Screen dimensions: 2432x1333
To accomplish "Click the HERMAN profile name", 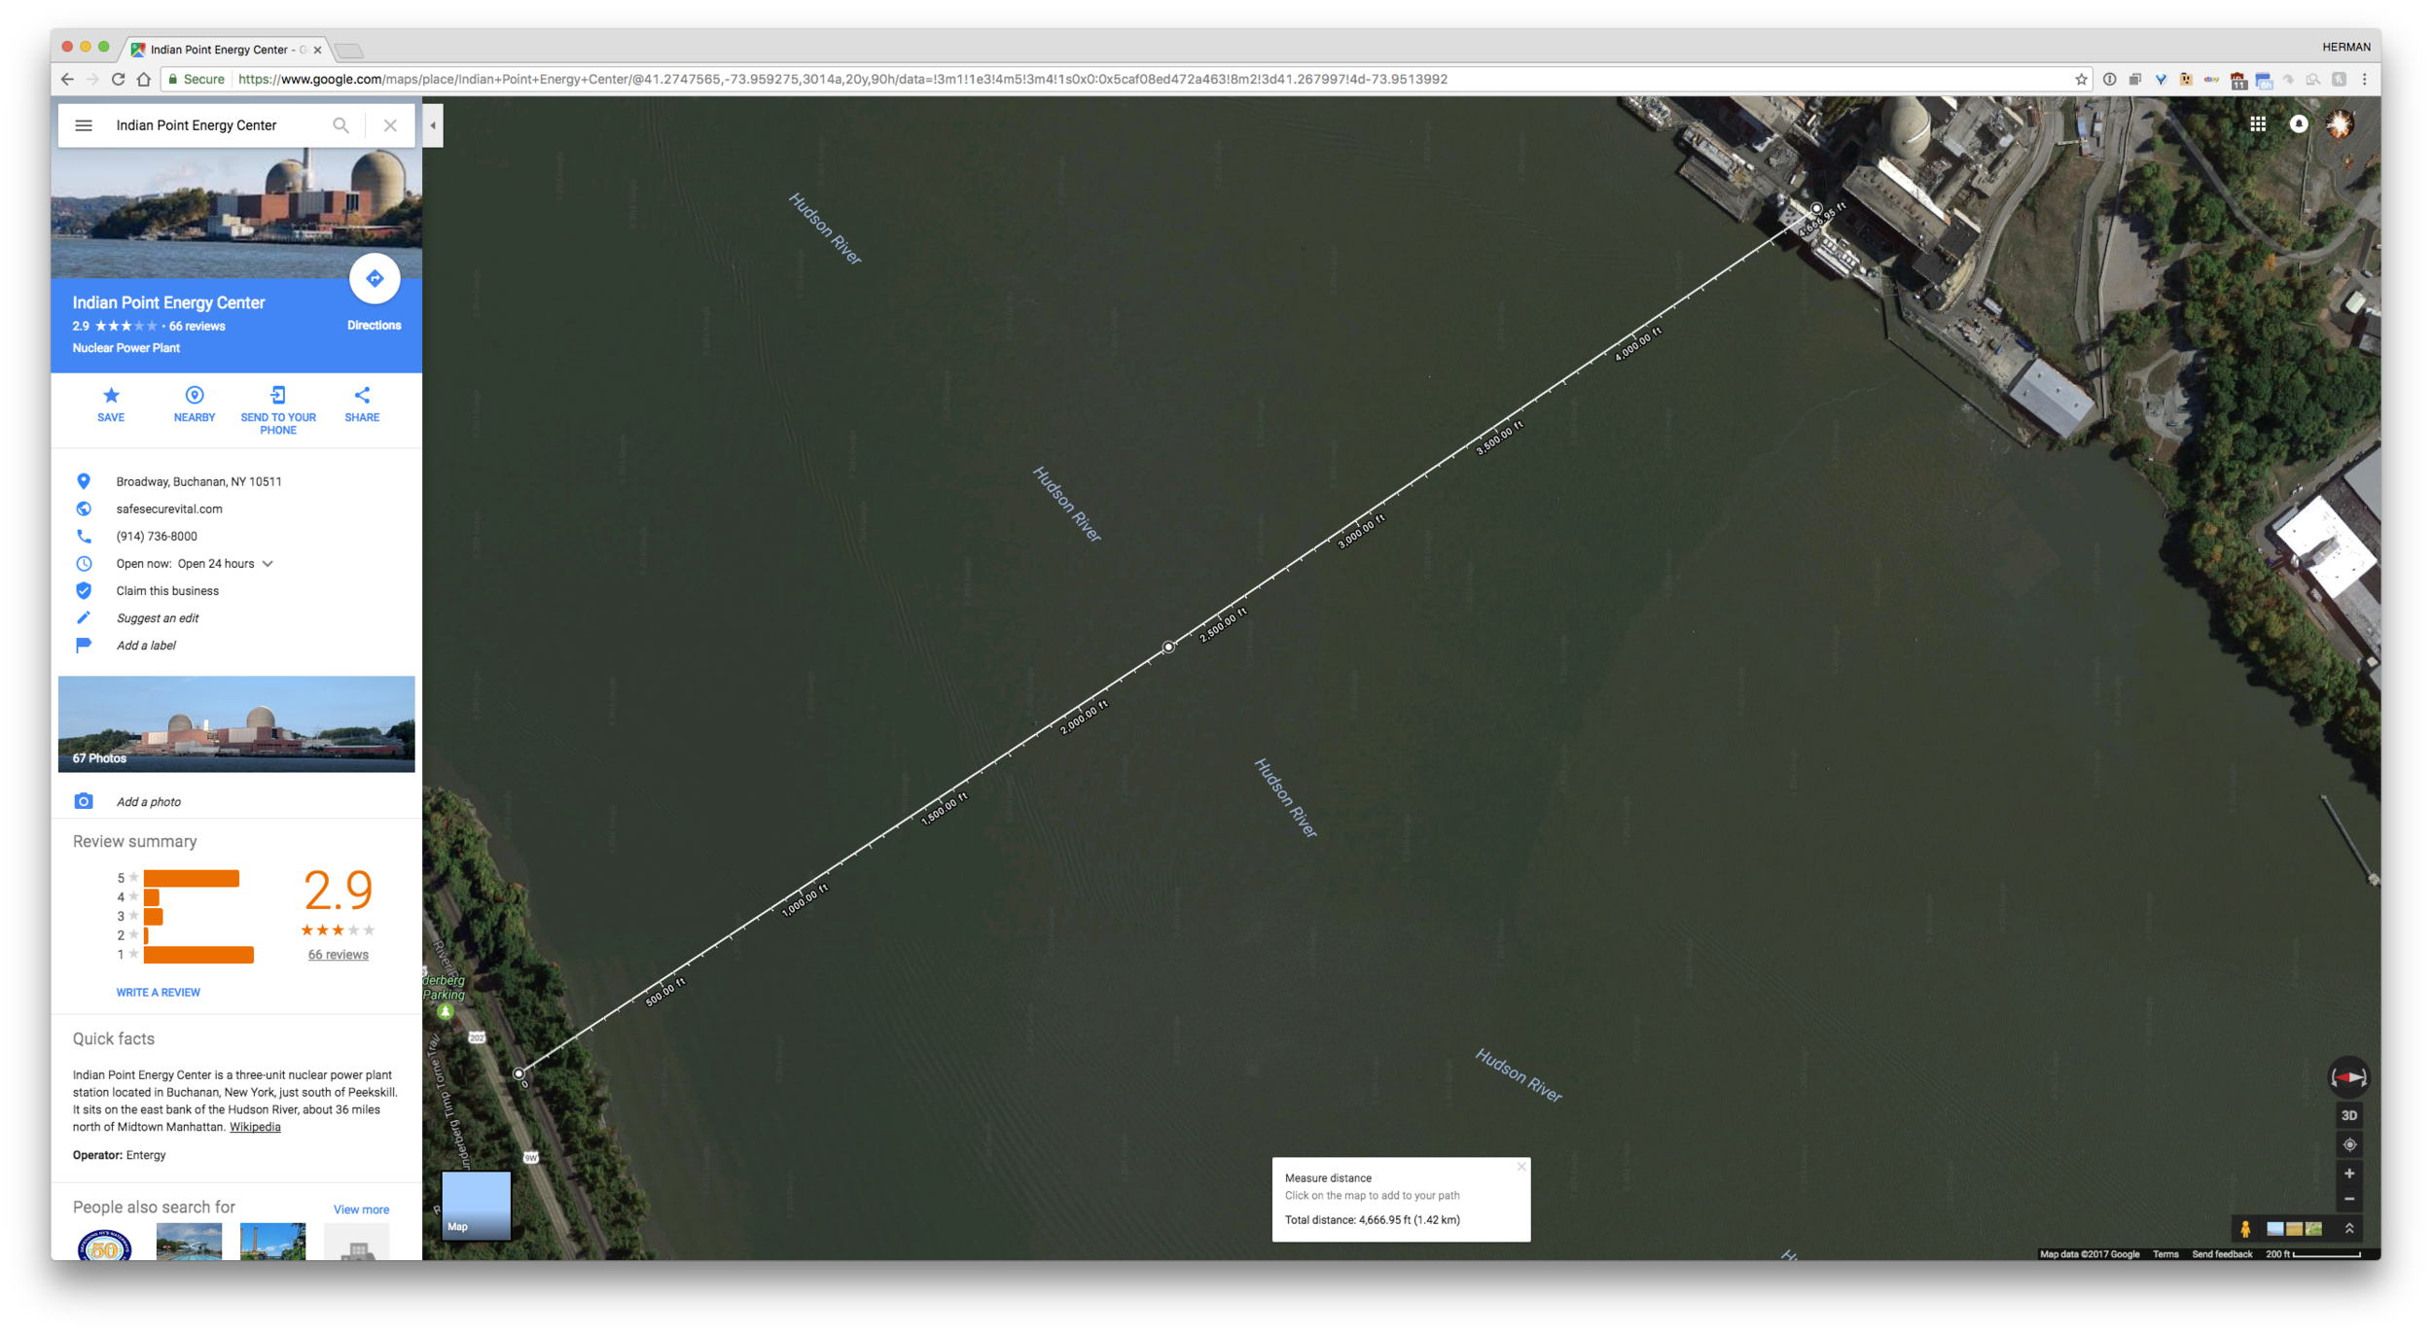I will point(2345,47).
